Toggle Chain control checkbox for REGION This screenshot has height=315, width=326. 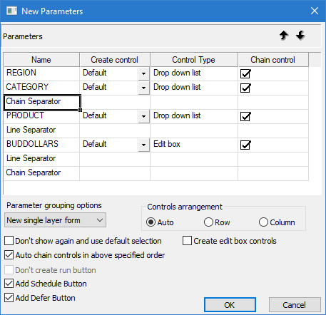[x=245, y=73]
